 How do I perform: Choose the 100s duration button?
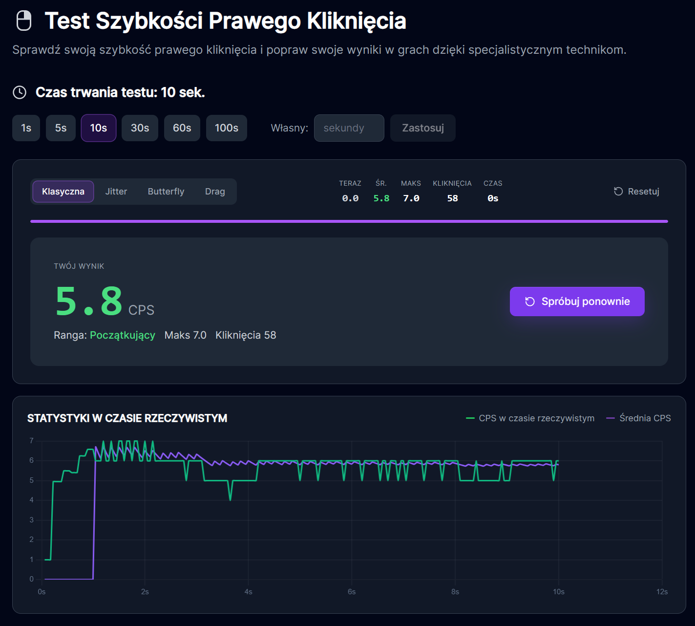[227, 128]
